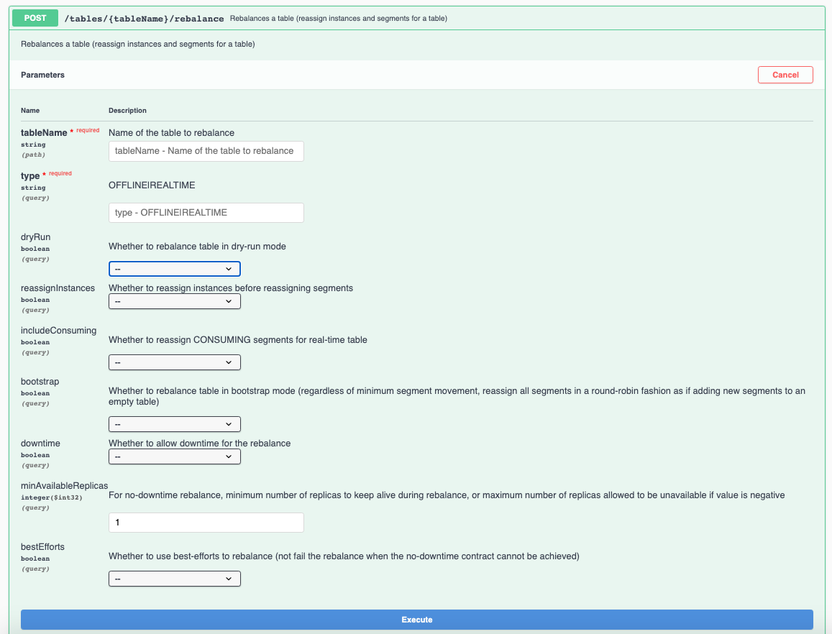Focus the tableName input field

[206, 151]
